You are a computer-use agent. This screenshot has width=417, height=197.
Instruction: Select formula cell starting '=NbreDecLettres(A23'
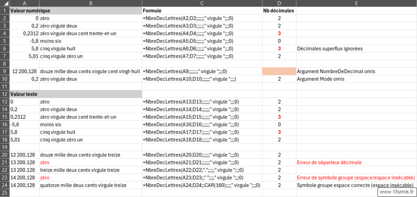point(202,178)
